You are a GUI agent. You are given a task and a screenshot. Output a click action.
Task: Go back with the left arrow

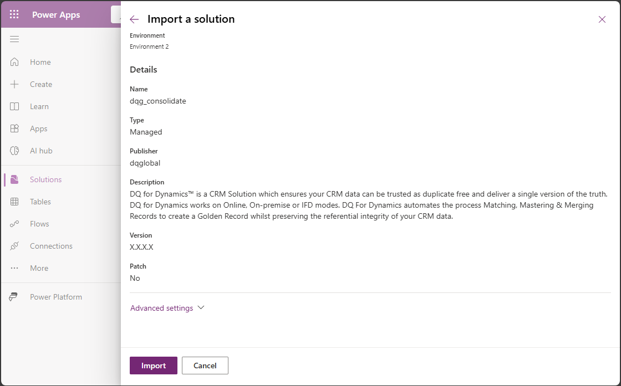click(134, 19)
